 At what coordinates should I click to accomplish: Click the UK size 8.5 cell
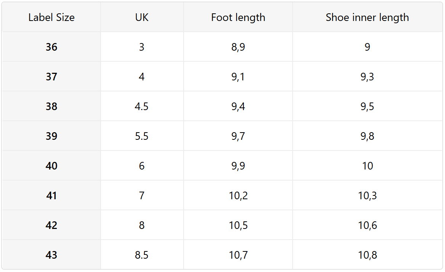[142, 255]
